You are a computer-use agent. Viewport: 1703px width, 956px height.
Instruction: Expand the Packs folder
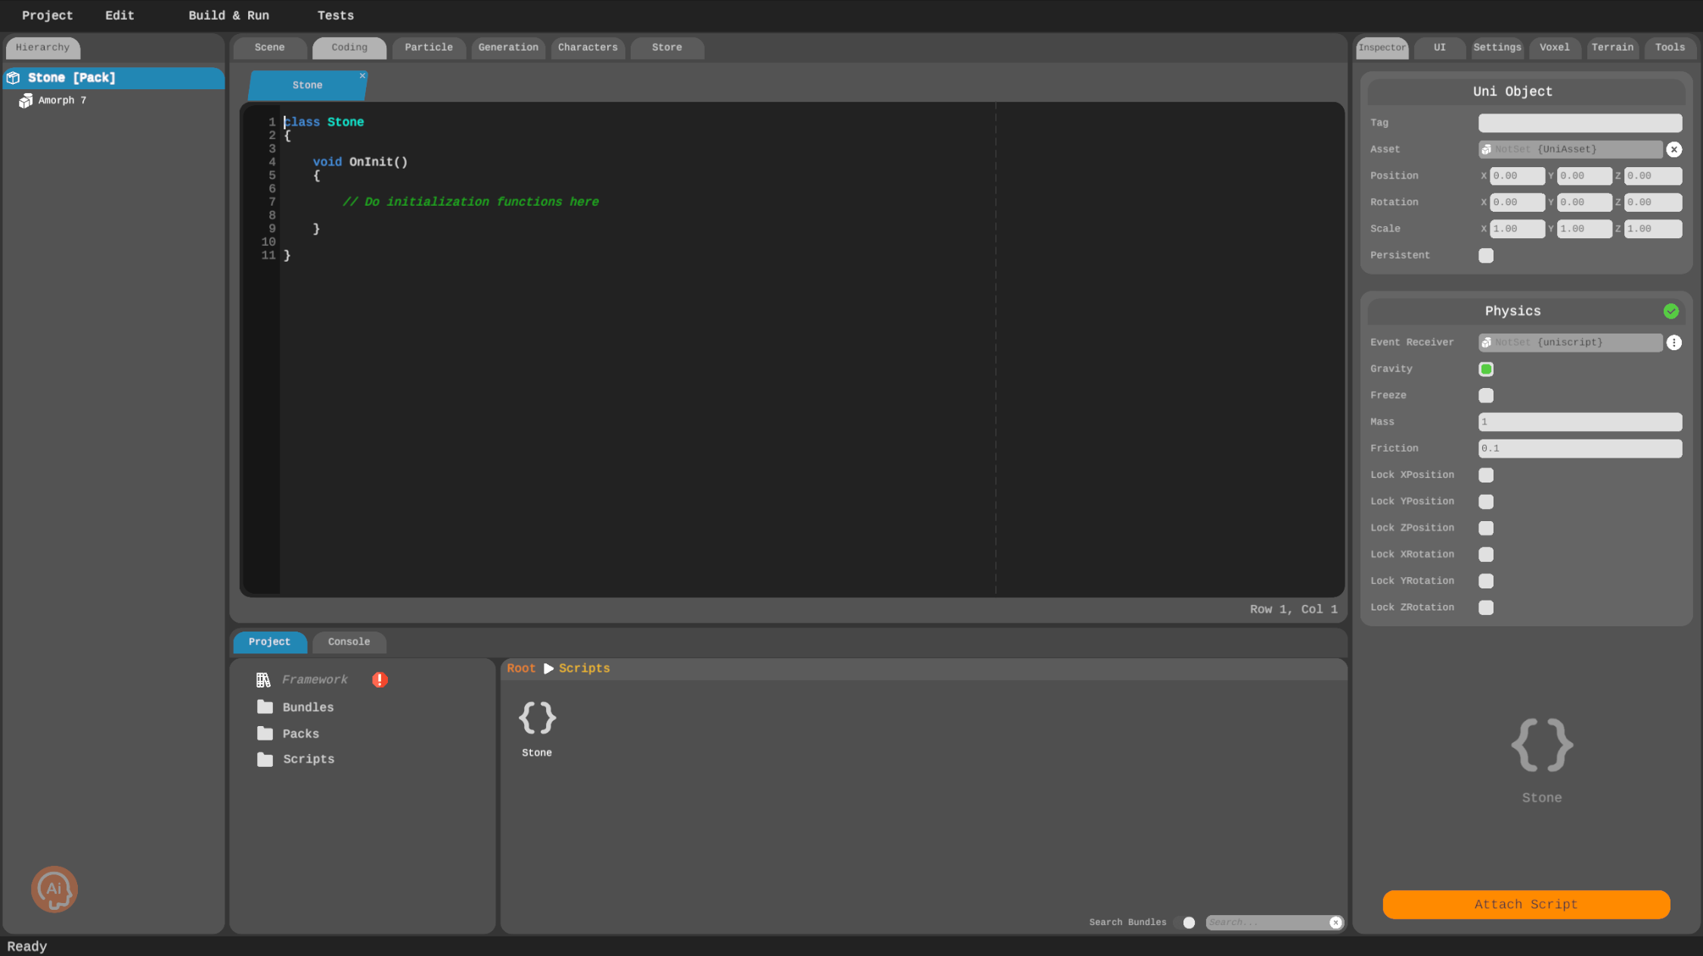pos(300,733)
